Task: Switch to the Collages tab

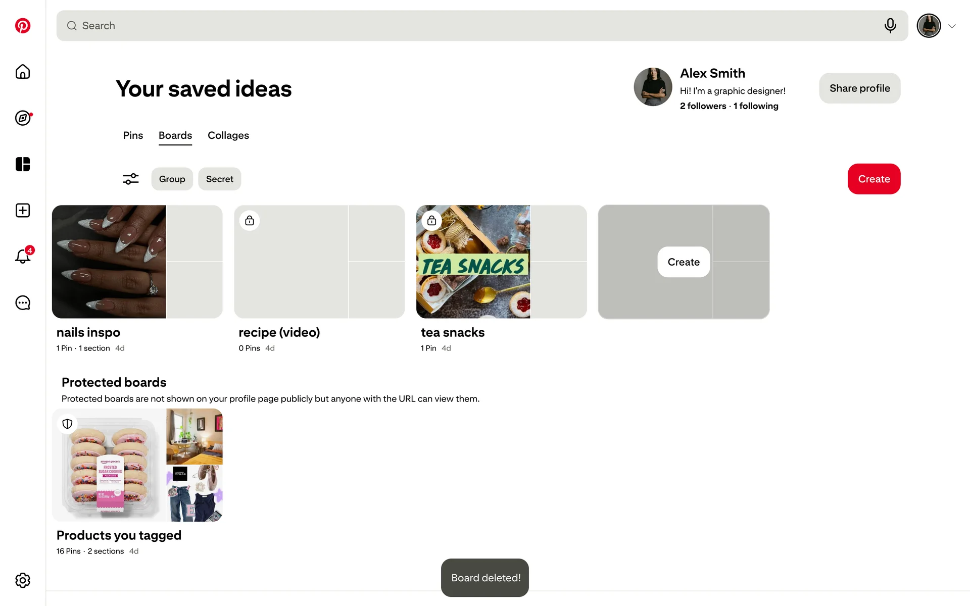Action: click(x=228, y=135)
